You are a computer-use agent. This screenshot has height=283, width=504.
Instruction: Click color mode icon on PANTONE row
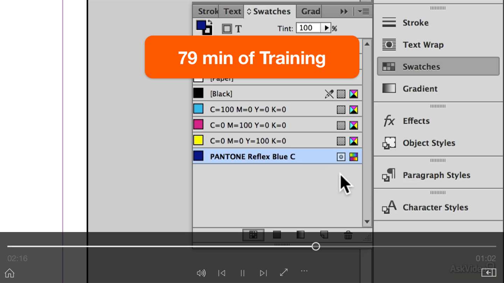tap(354, 157)
